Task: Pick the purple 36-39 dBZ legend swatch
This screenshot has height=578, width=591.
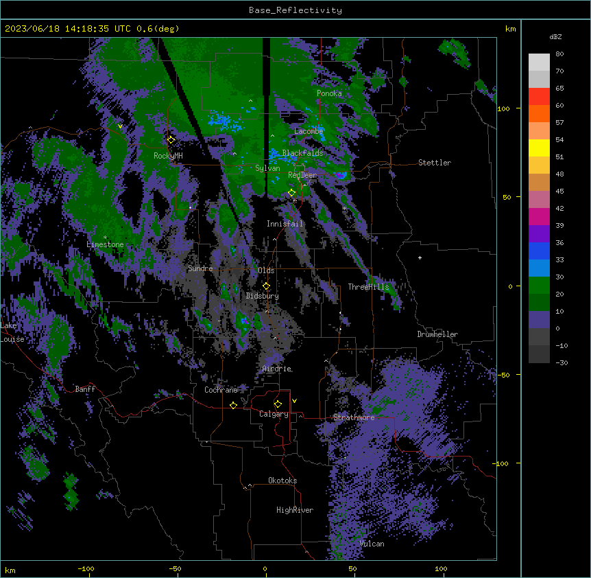Action: coord(539,234)
